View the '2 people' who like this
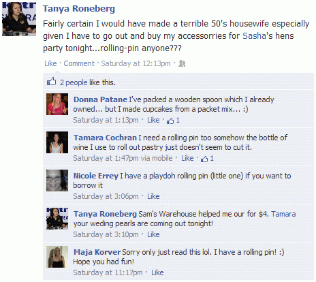This screenshot has width=316, height=282. [x=74, y=82]
